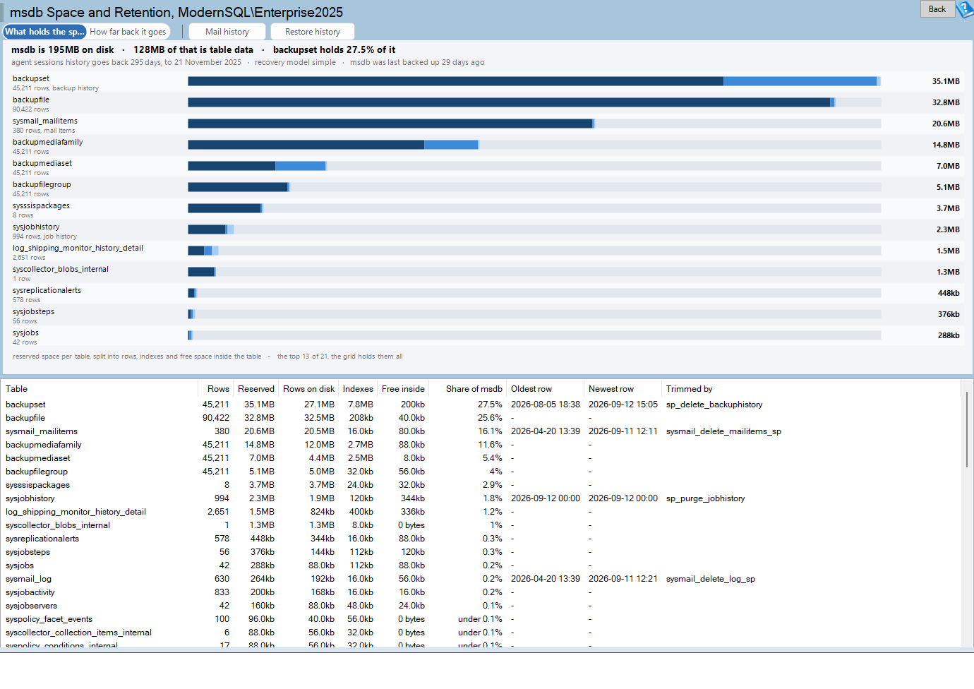
Task: Click the sysmail_delete_mailitems_sp cell
Action: coord(723,431)
